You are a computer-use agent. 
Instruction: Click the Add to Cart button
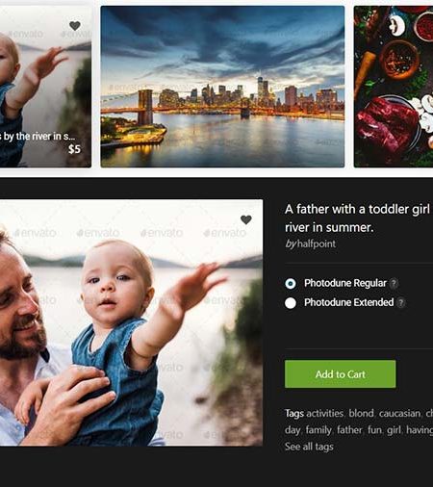click(340, 374)
